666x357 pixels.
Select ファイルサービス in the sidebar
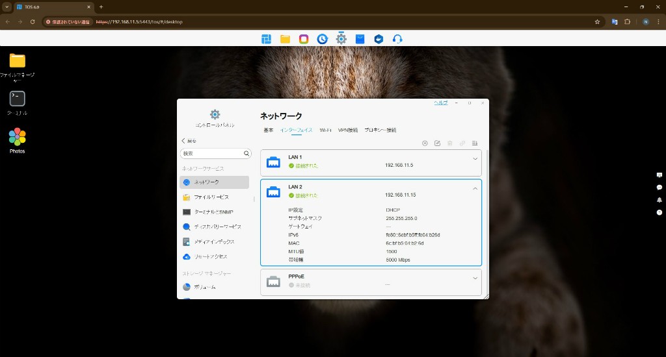[211, 197]
